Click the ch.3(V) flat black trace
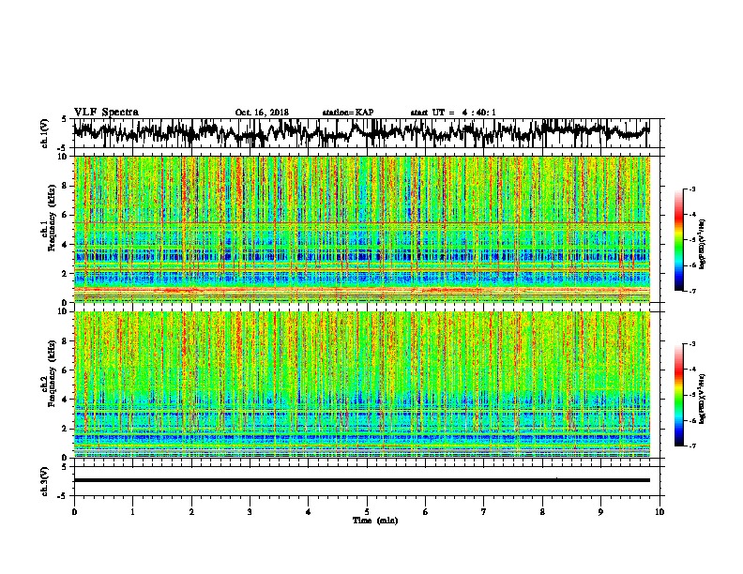Image resolution: width=743 pixels, height=574 pixels. [x=362, y=480]
